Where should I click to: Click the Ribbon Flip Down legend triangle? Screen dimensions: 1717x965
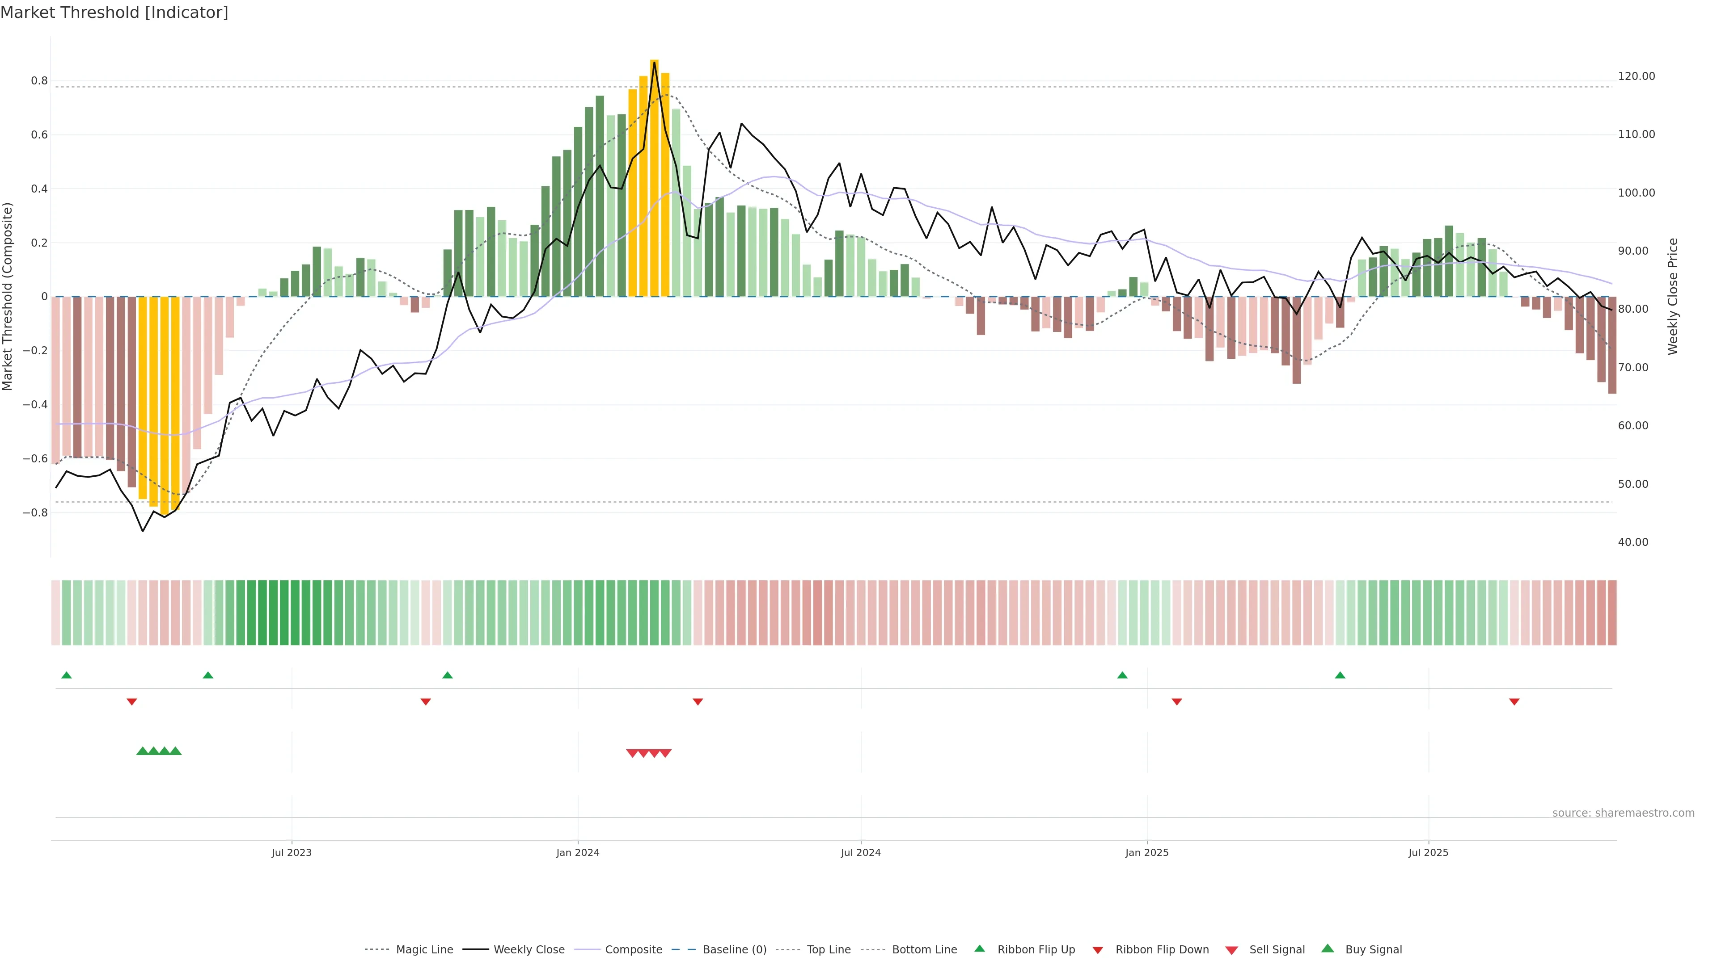pos(1097,950)
